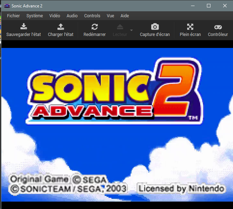Click the emulator app icon in title bar
The width and height of the screenshot is (233, 209).
coord(7,6)
